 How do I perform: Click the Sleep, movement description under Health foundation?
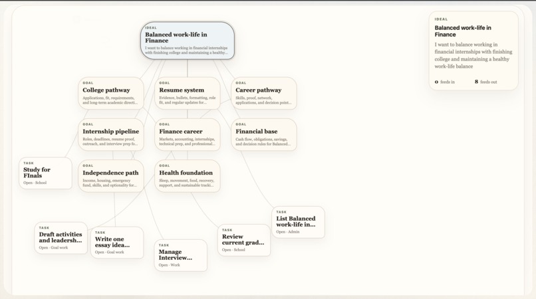(187, 183)
